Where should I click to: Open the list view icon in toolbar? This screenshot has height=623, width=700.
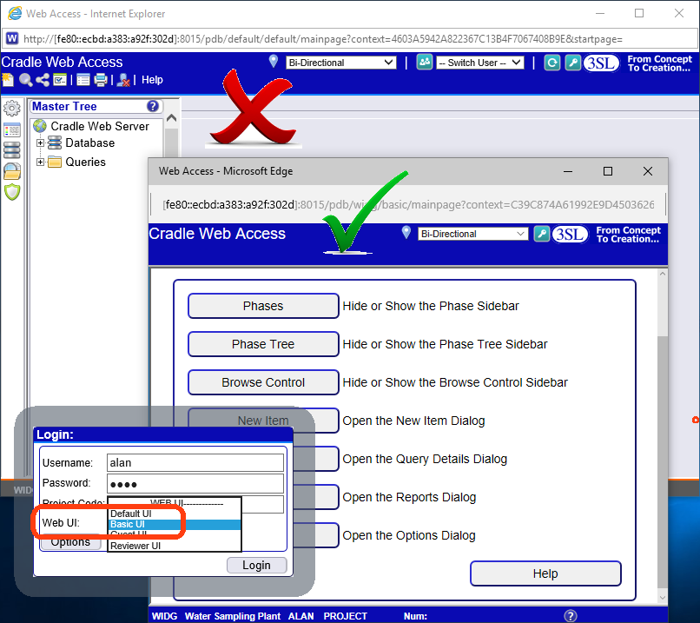point(83,80)
